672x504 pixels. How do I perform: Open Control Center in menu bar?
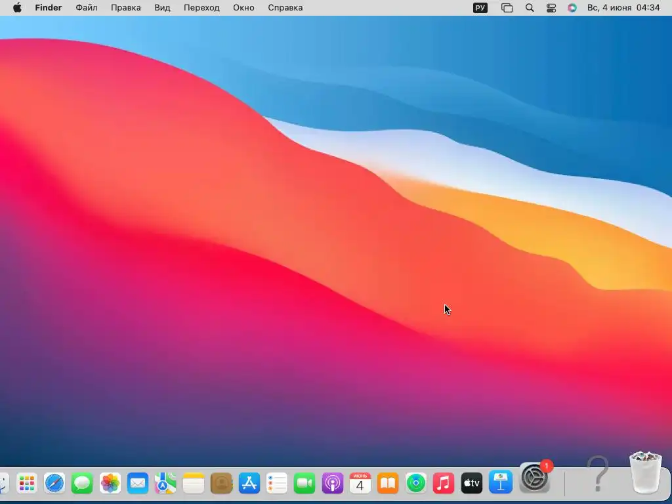click(x=551, y=8)
